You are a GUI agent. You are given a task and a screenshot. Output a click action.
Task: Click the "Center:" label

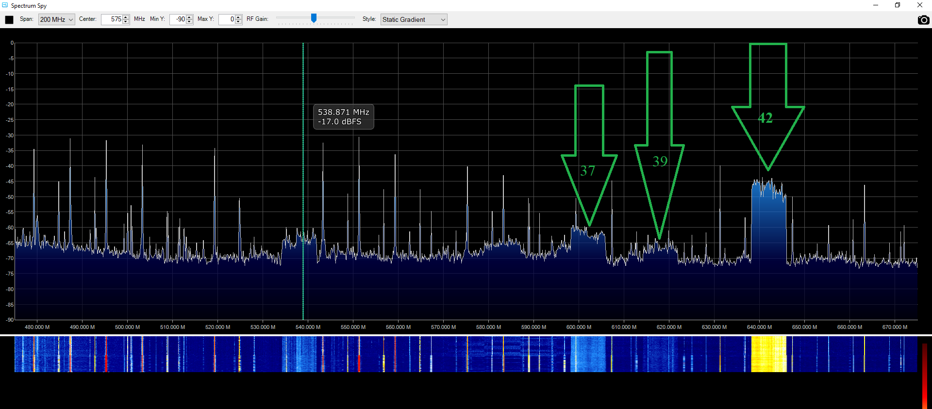(88, 19)
